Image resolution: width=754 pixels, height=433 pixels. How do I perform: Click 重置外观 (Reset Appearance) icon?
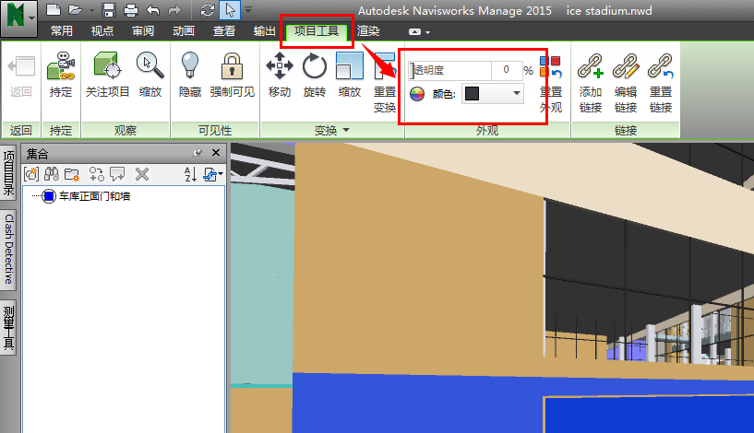click(x=550, y=68)
